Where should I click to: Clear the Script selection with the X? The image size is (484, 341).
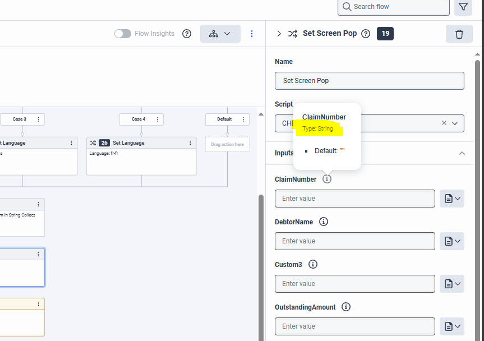click(x=444, y=123)
